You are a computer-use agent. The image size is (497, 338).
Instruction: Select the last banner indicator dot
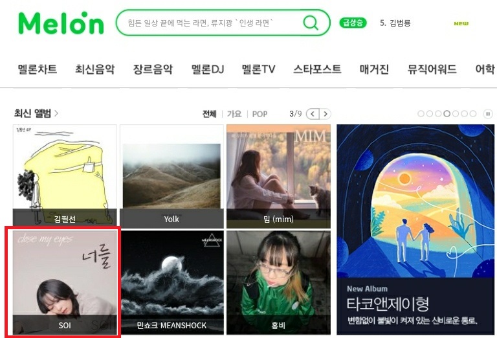click(473, 114)
